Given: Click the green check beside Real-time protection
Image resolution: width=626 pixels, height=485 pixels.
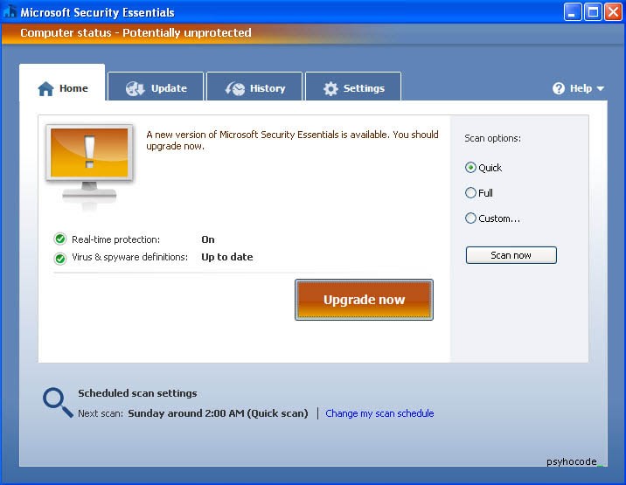Looking at the screenshot, I should tap(60, 239).
